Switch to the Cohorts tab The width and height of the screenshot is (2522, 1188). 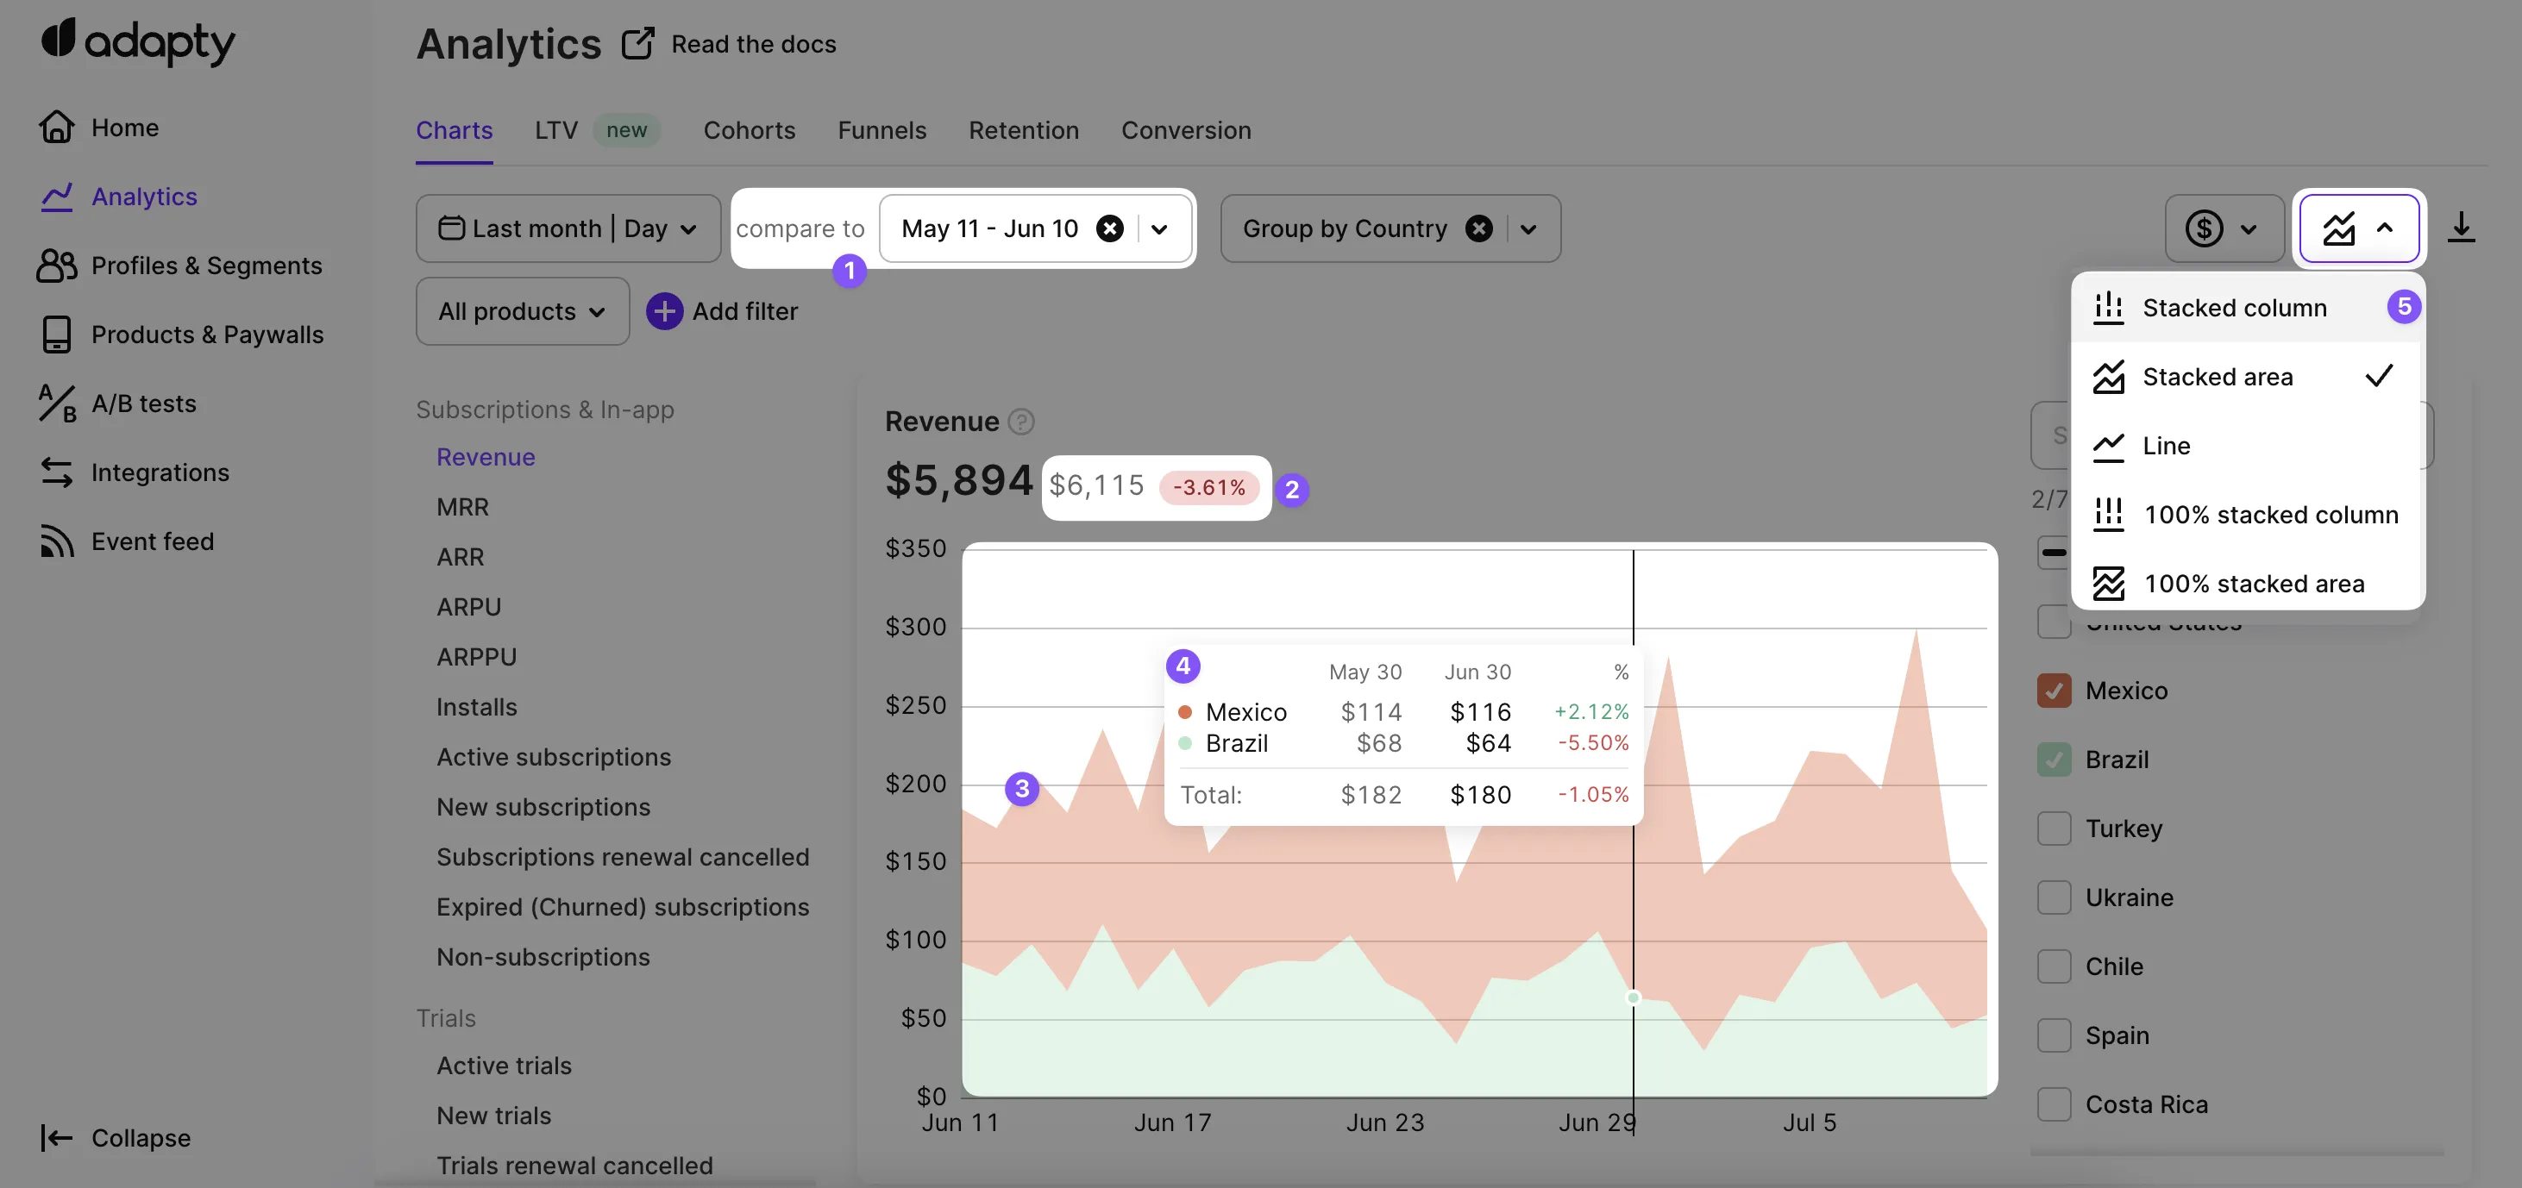pyautogui.click(x=749, y=130)
